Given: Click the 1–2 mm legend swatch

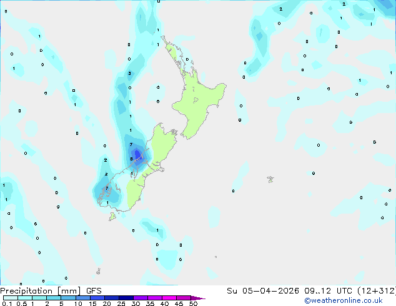Looking at the screenshot, I should click(39, 298).
